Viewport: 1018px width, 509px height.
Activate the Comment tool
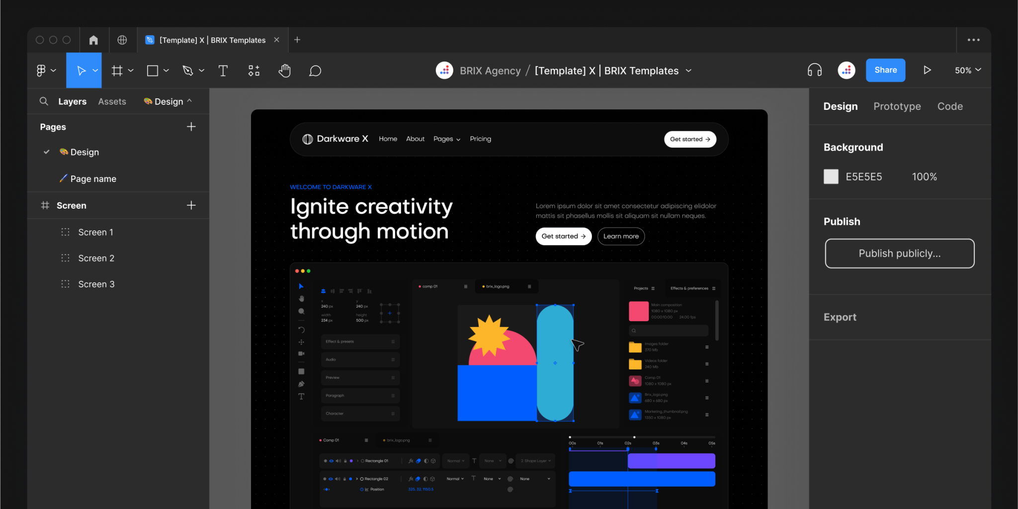click(x=315, y=70)
